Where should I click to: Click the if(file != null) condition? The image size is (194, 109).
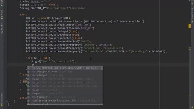[39, 58]
